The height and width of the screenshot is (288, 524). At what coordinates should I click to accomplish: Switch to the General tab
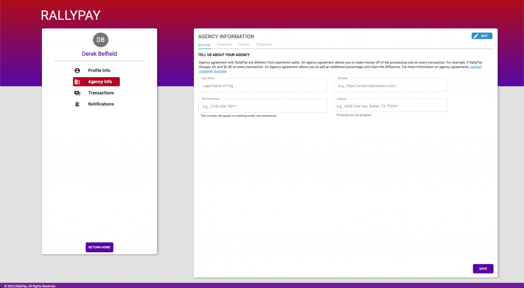204,45
